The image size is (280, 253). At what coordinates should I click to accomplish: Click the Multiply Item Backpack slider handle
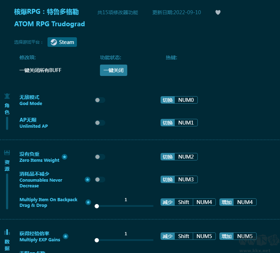tap(97, 206)
